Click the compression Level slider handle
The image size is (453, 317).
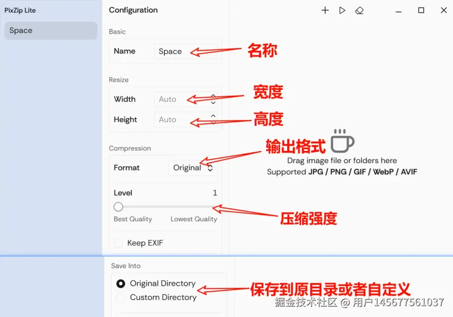coord(118,207)
